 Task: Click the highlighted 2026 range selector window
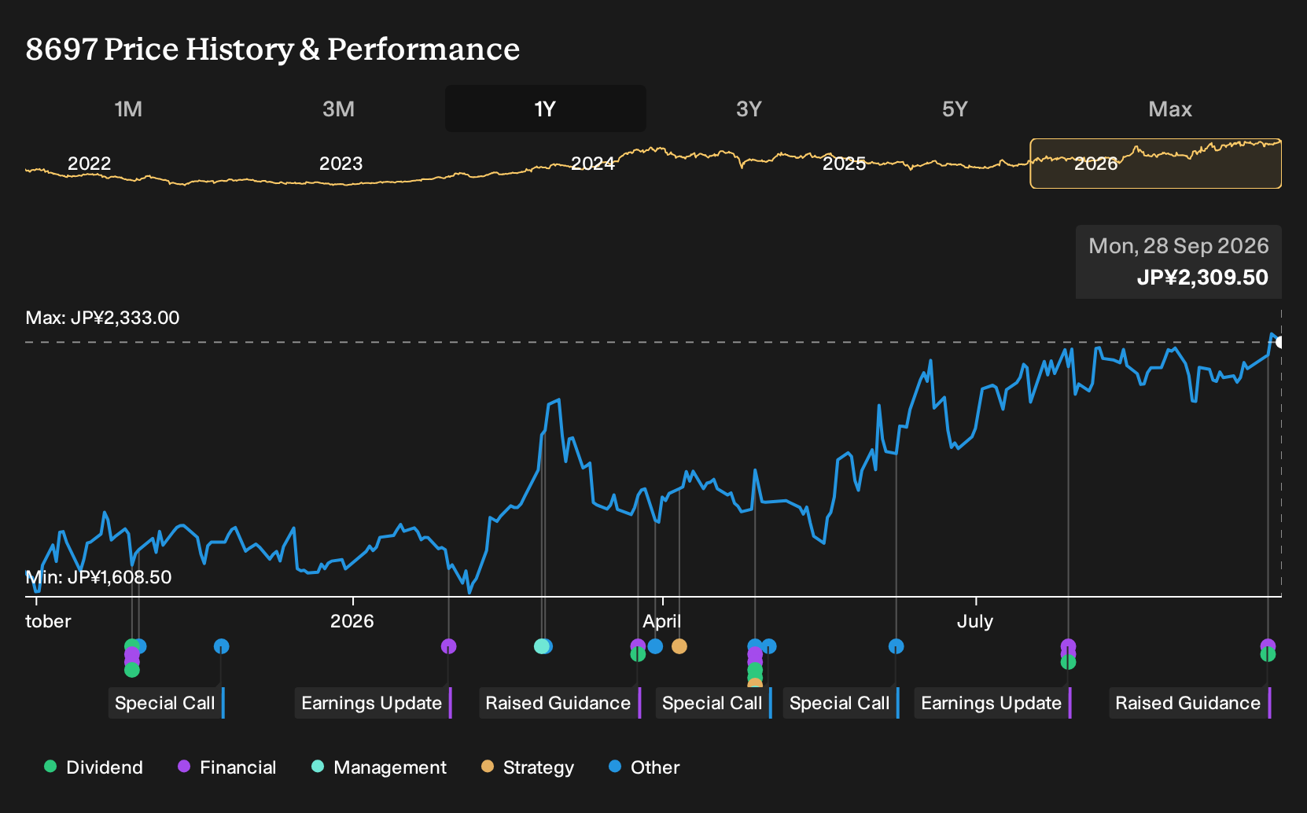point(1156,164)
